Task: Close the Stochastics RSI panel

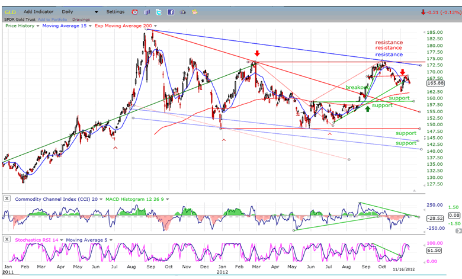Action: (6, 239)
